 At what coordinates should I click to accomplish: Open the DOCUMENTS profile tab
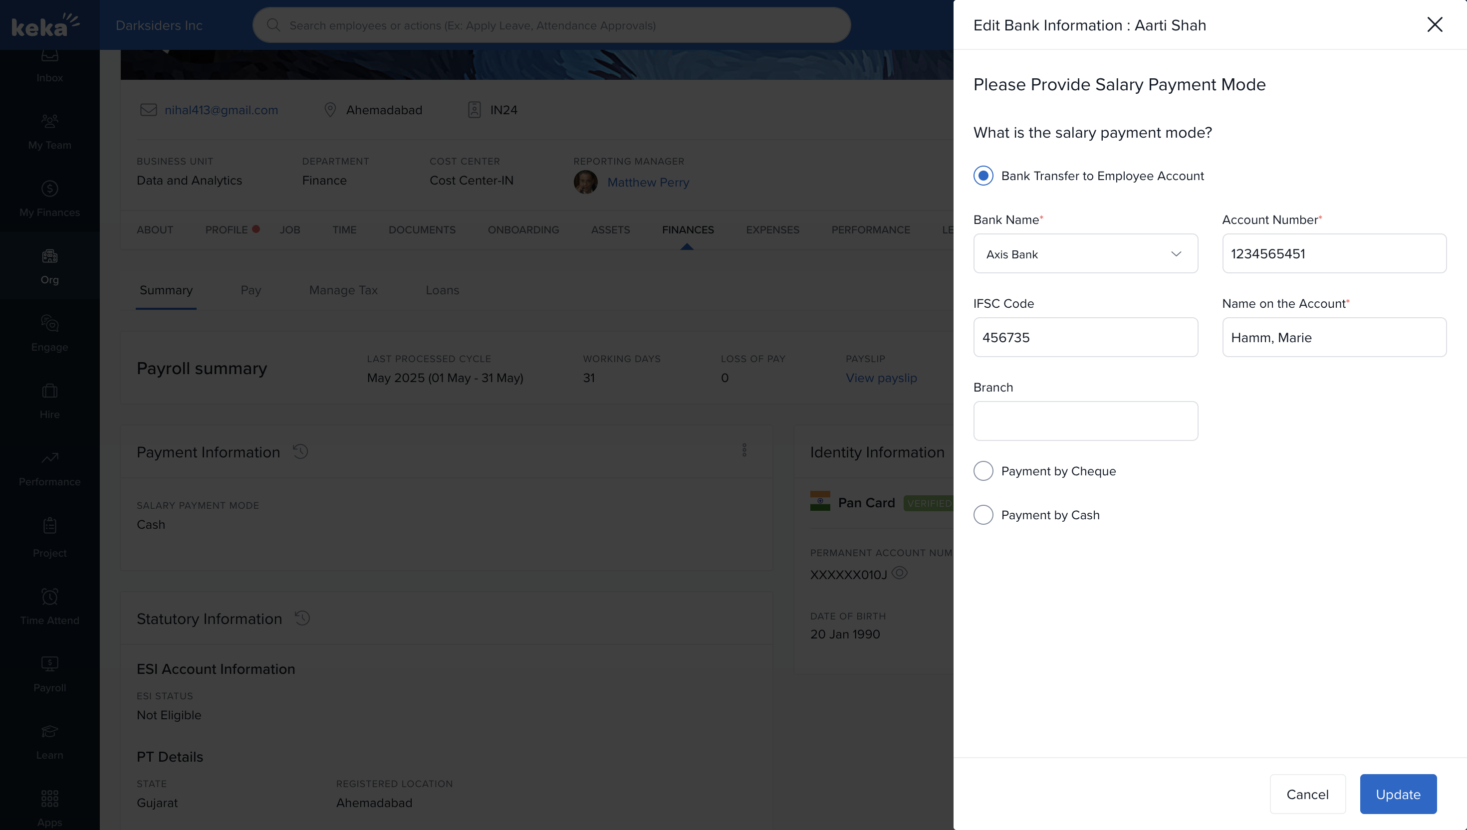[x=422, y=230]
